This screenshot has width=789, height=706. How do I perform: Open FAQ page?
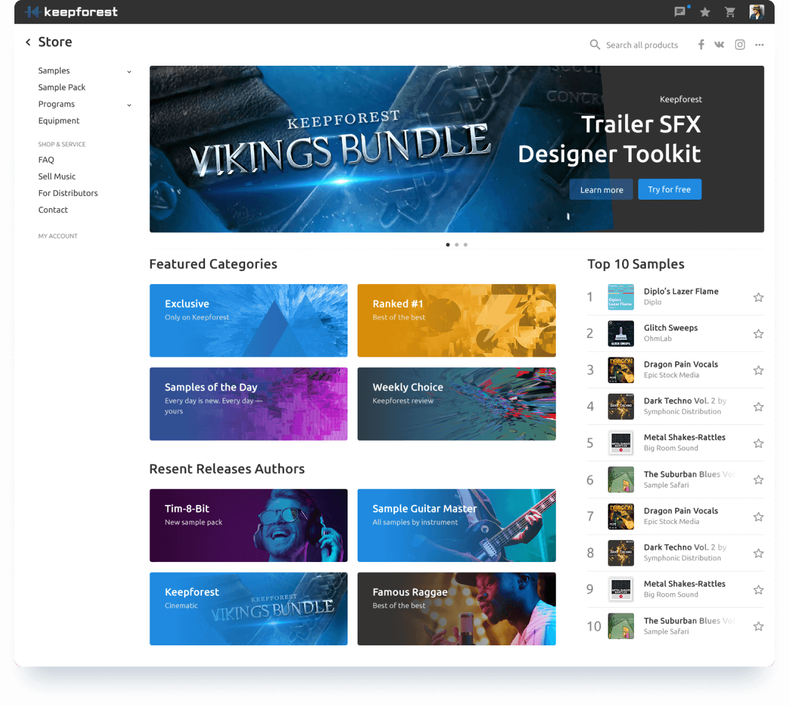click(x=46, y=160)
